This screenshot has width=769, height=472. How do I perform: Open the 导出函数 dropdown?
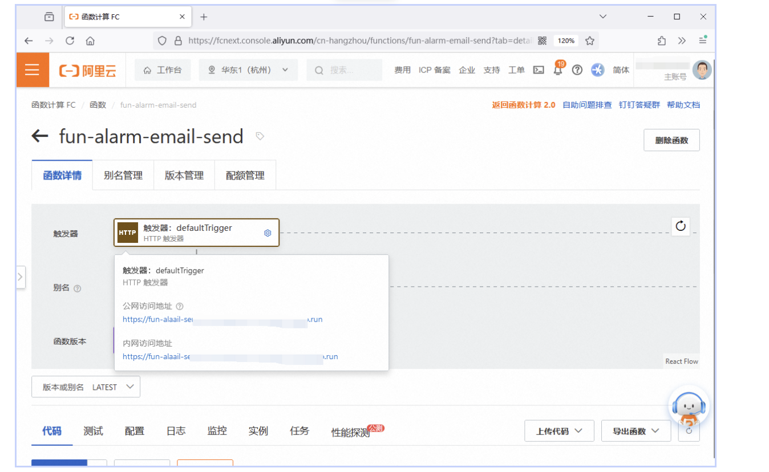(636, 431)
